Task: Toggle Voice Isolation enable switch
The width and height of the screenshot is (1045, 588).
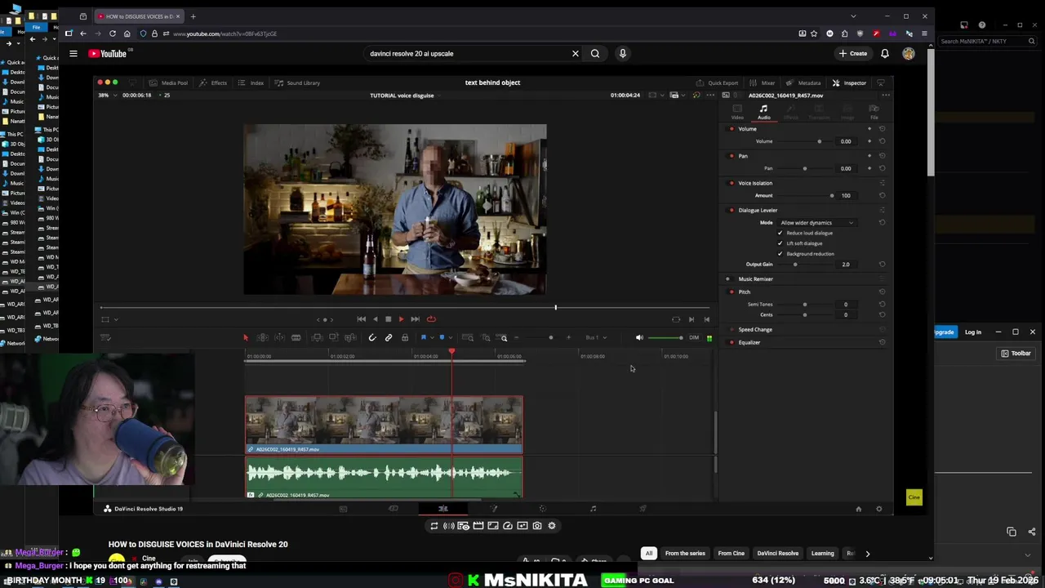Action: point(731,183)
